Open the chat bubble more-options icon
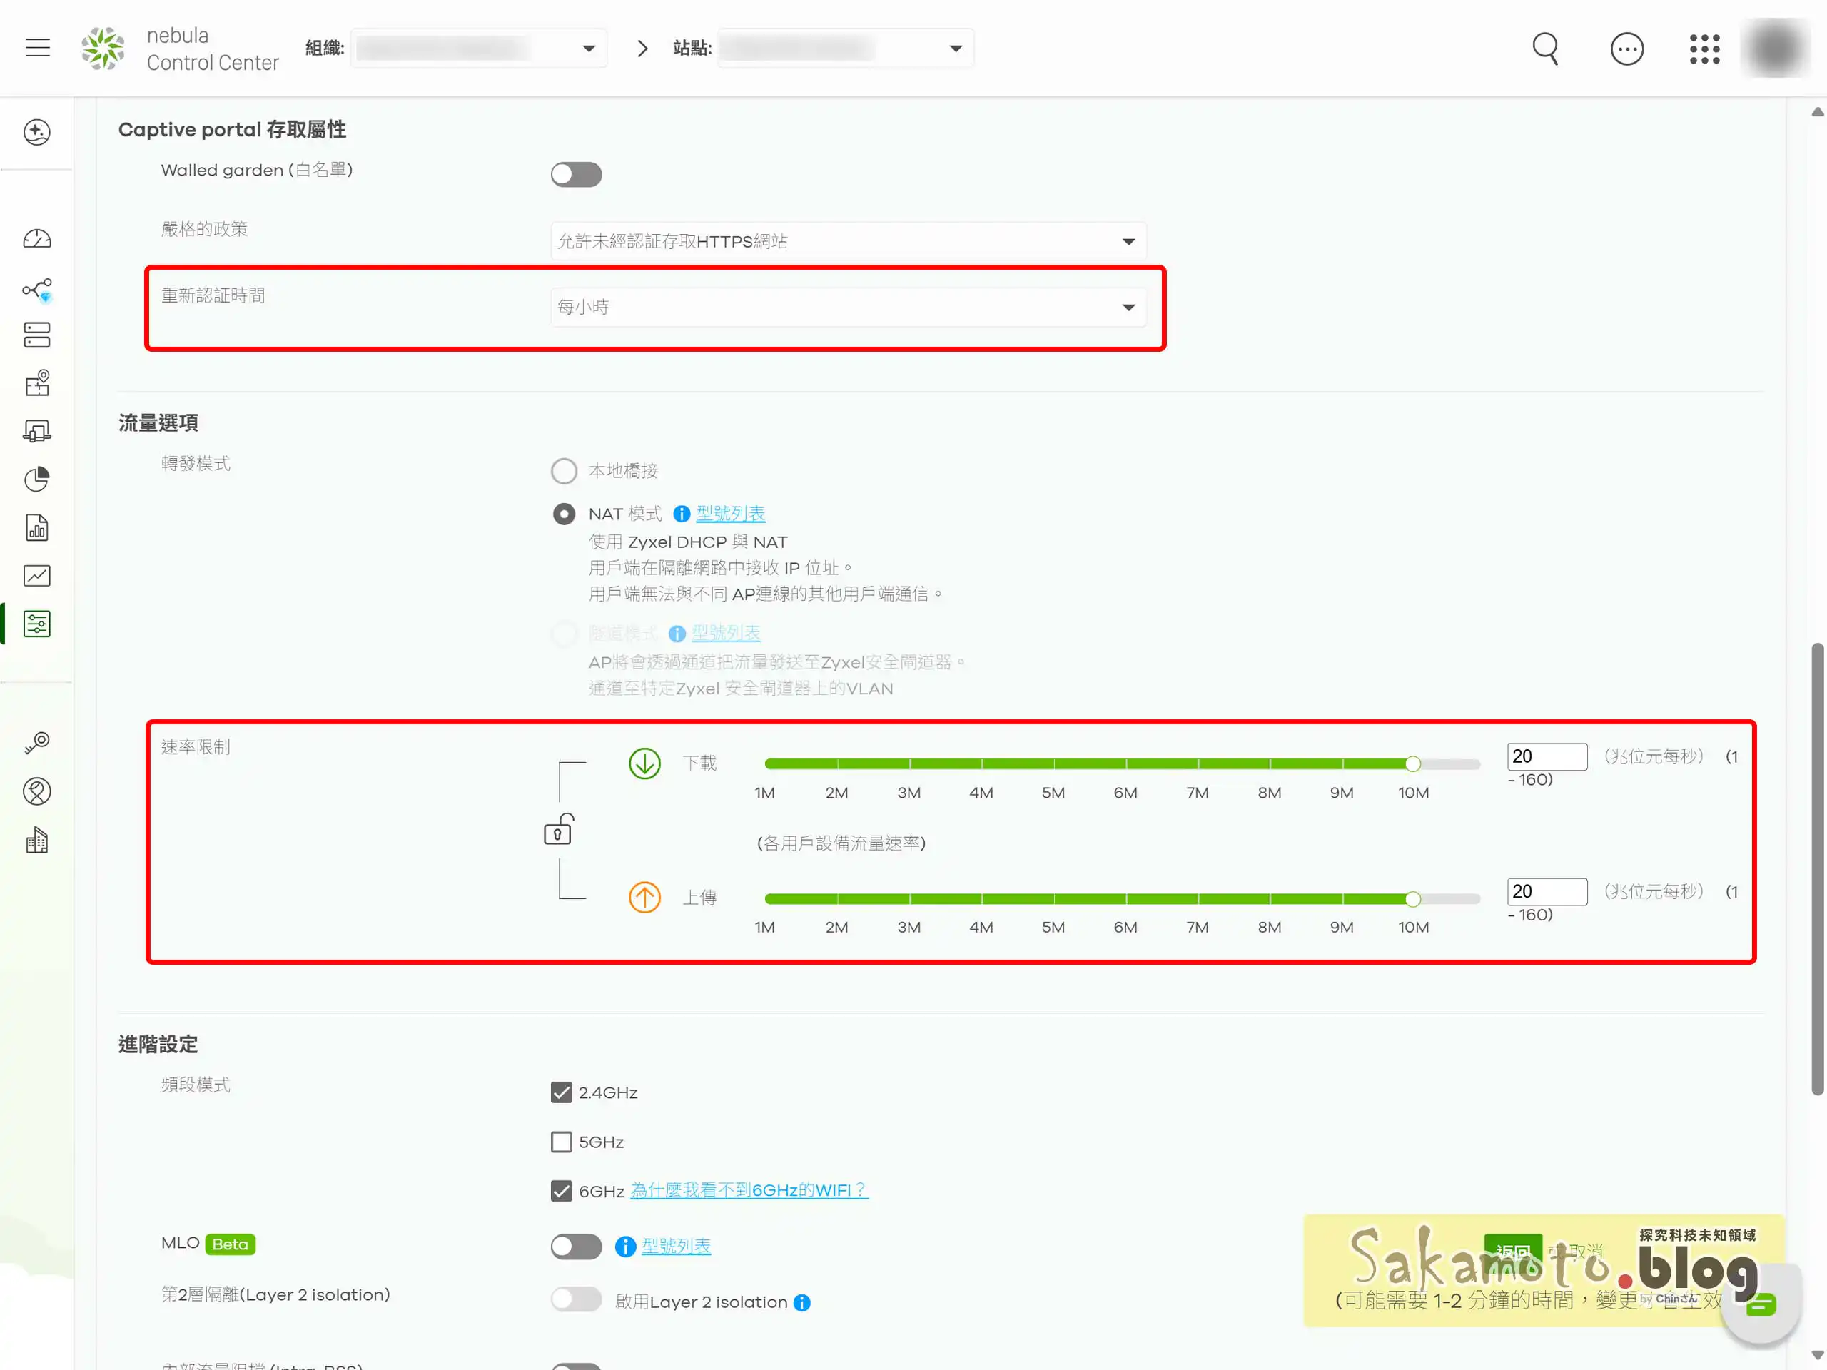The image size is (1827, 1370). (1626, 48)
